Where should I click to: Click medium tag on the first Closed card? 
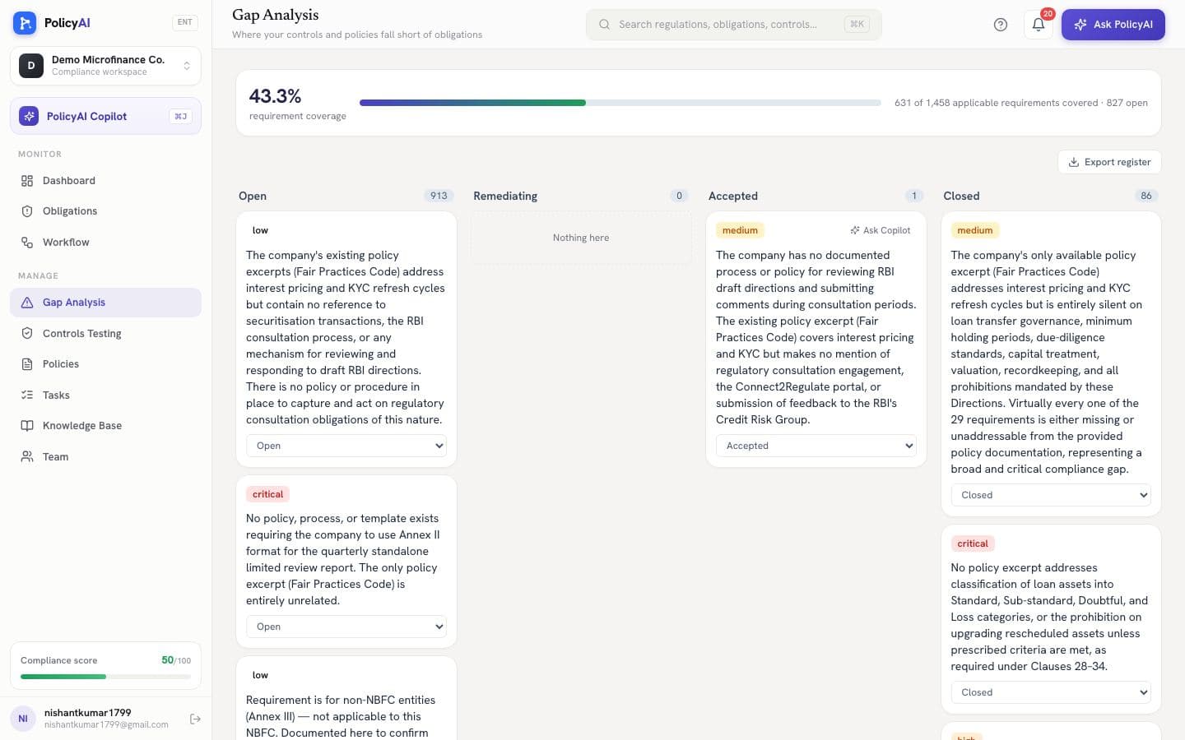click(975, 230)
